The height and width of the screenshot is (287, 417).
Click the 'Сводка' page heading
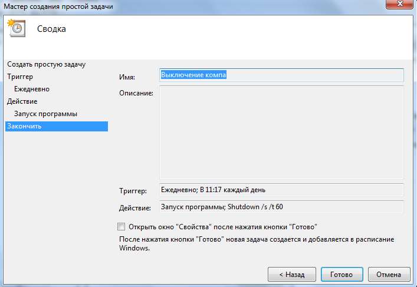[52, 29]
